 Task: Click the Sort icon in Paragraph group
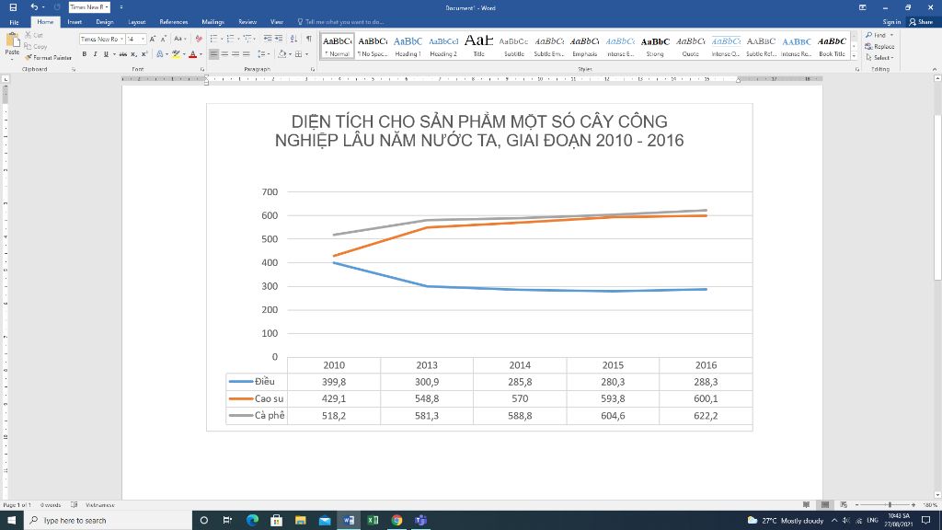[x=295, y=40]
